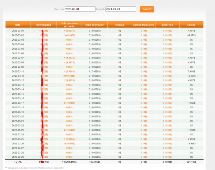This screenshot has height=170, width=215.
Task: Focus the Start date input field
Action: point(80,9)
